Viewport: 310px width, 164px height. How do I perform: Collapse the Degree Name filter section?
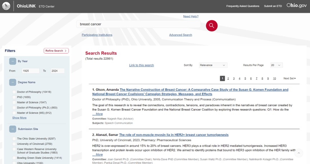point(13,82)
